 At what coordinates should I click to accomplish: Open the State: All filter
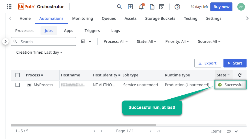(147, 41)
